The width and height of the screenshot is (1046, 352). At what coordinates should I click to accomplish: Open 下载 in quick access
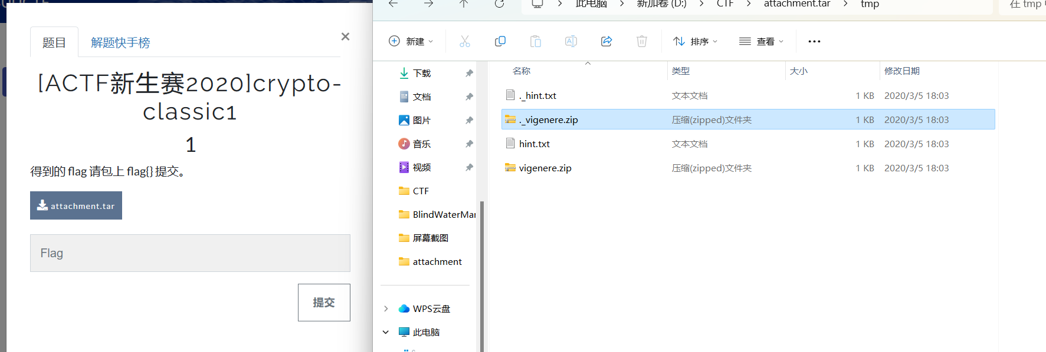click(x=422, y=73)
